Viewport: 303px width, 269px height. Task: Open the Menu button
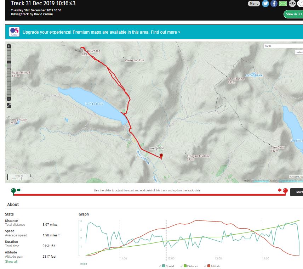[253, 4]
